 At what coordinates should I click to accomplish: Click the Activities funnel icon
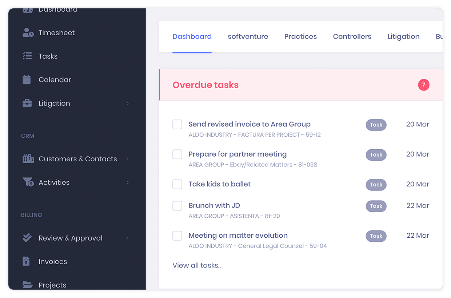point(28,182)
